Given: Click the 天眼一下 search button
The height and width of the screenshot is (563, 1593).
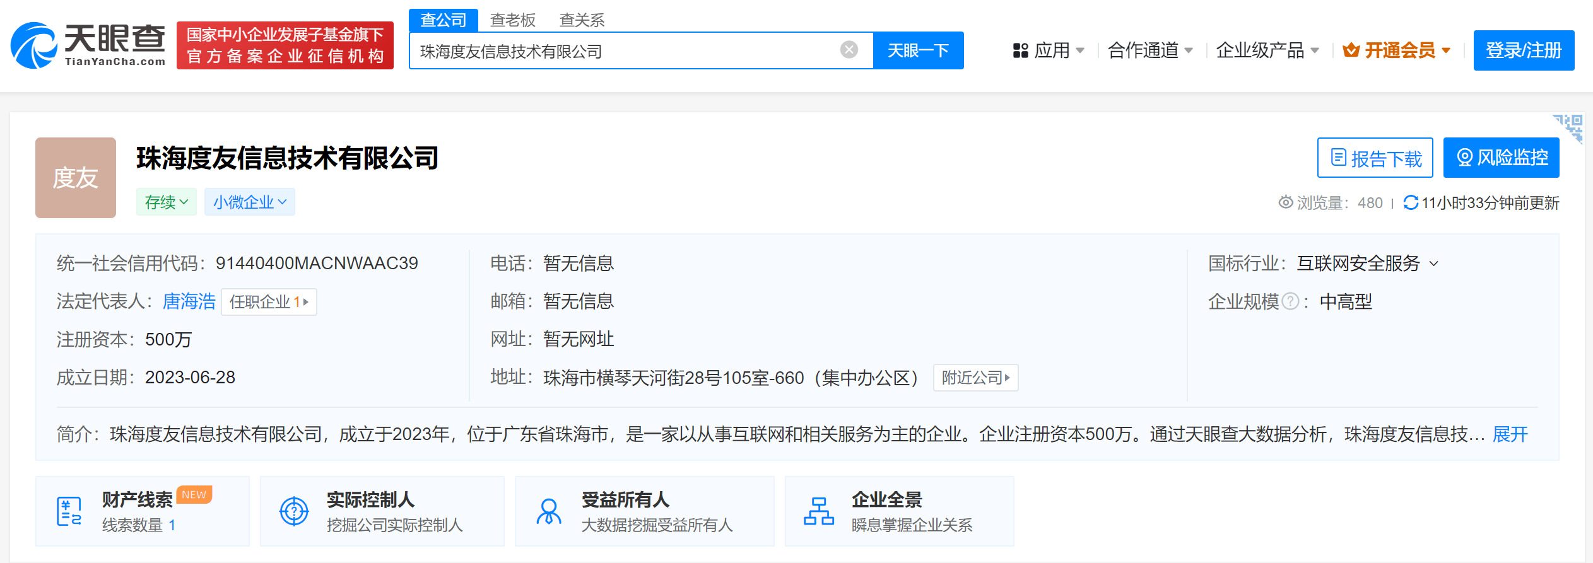Looking at the screenshot, I should tap(918, 50).
